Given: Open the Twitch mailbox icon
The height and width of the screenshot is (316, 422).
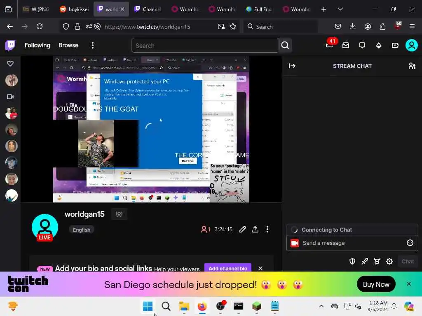Looking at the screenshot, I should click(x=346, y=45).
